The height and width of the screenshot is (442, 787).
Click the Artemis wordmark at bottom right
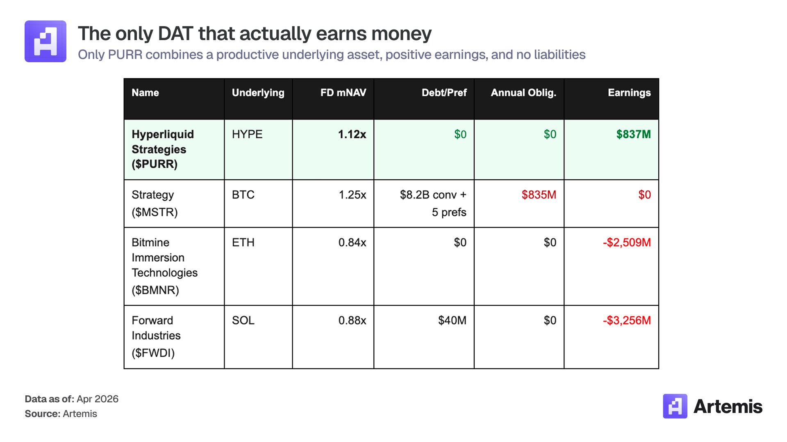[728, 406]
